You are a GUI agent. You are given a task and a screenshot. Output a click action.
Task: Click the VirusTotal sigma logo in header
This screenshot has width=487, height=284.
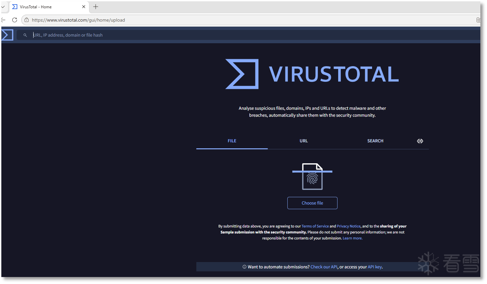pos(7,35)
